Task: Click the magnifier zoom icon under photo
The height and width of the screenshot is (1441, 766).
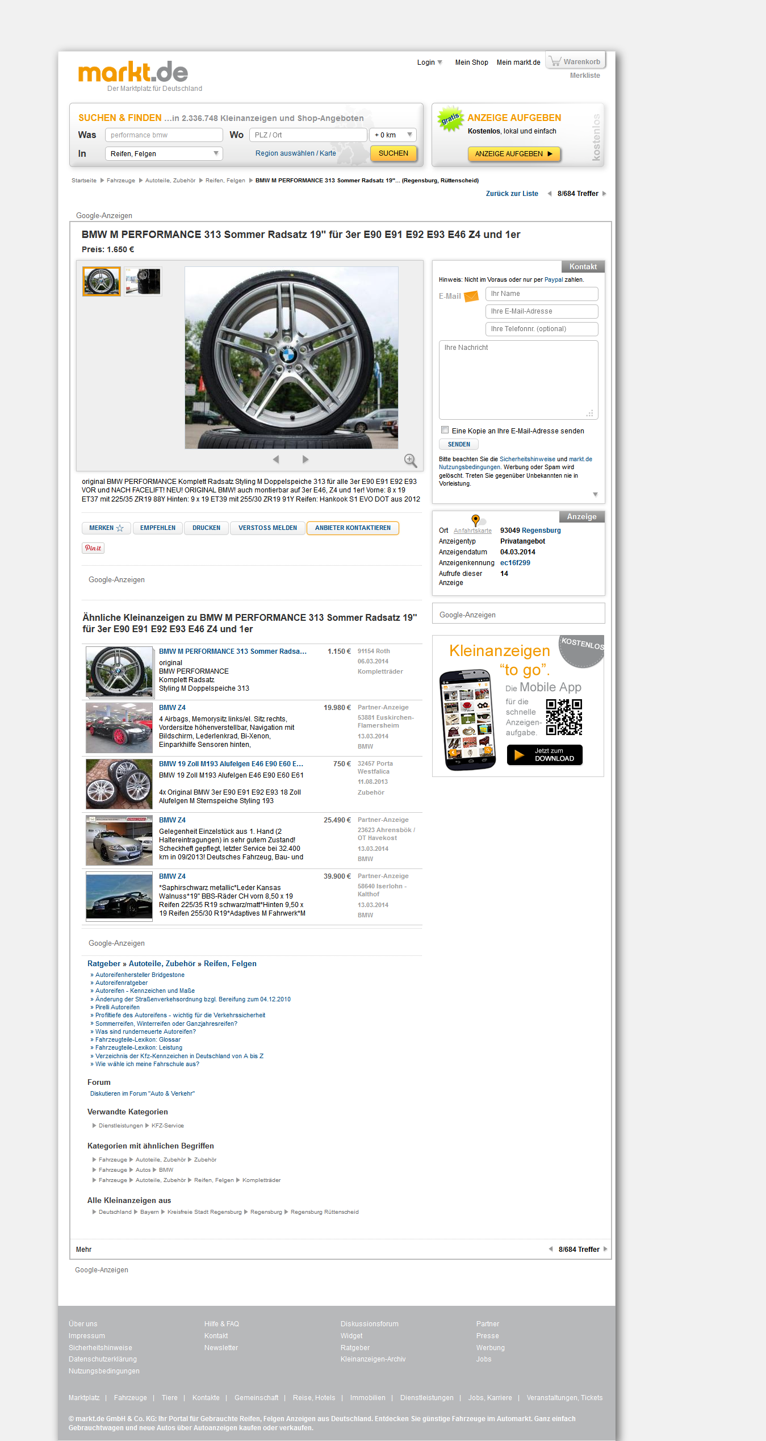Action: click(410, 460)
